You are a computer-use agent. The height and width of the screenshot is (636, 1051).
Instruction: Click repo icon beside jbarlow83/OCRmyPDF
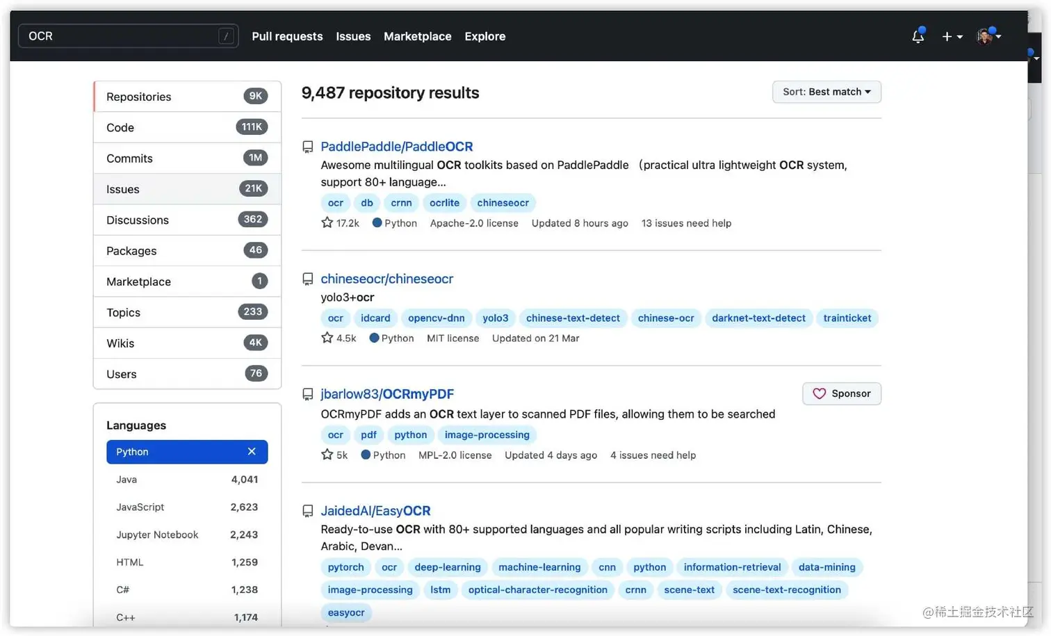click(x=308, y=394)
